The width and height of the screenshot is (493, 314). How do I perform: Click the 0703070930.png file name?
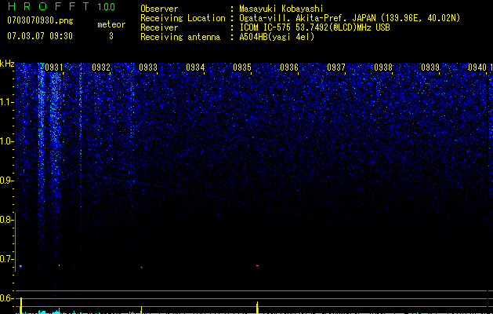coord(40,20)
